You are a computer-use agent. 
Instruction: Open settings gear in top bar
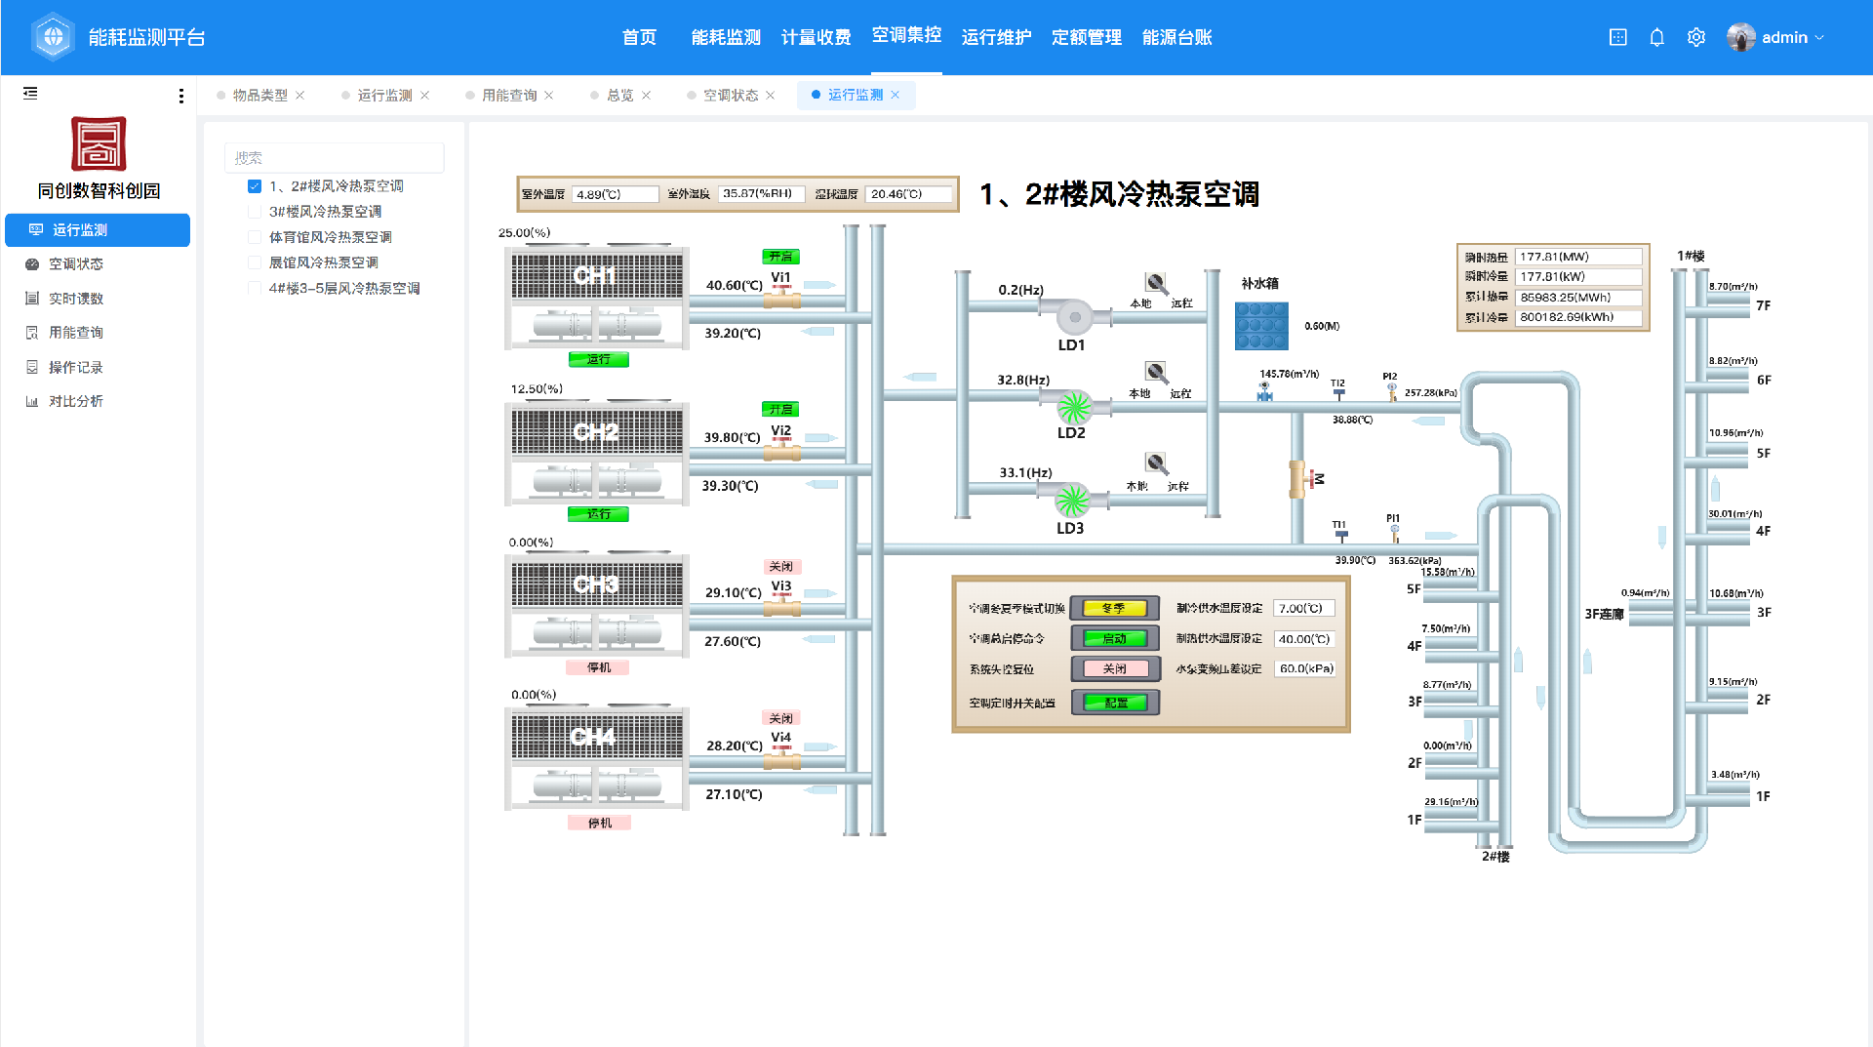(1696, 37)
